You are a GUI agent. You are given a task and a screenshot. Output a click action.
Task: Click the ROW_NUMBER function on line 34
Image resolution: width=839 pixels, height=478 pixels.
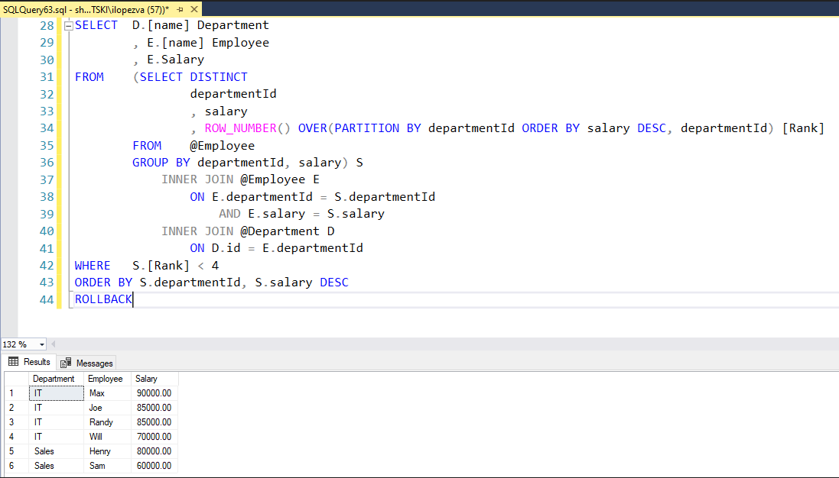click(240, 128)
